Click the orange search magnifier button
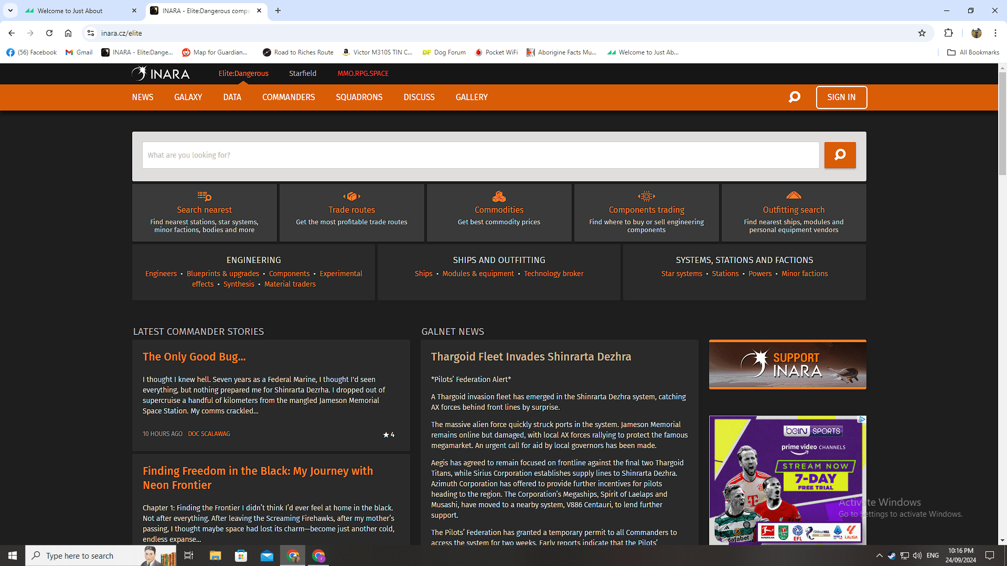The image size is (1007, 566). point(840,155)
